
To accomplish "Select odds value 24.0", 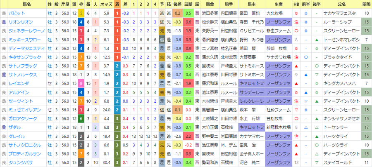I will [x=106, y=110].
